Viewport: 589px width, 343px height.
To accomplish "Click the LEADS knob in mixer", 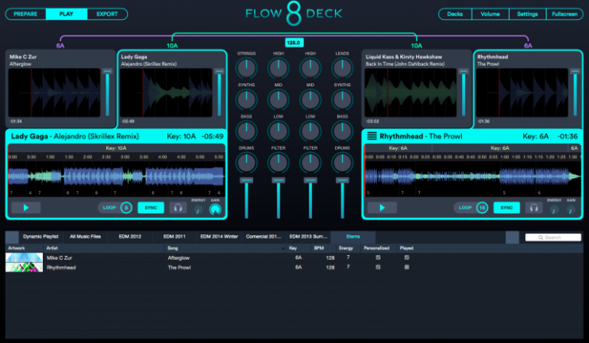I will point(342,68).
